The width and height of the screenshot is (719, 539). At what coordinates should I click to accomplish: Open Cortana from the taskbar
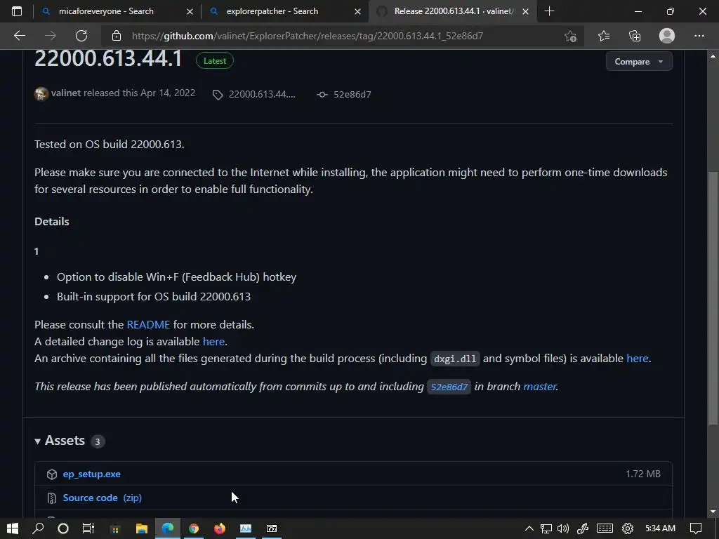pos(63,528)
